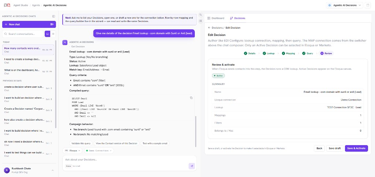Click the Agentic AI Decisions avatar icon in chat
The image size is (375, 177).
coord(65,43)
